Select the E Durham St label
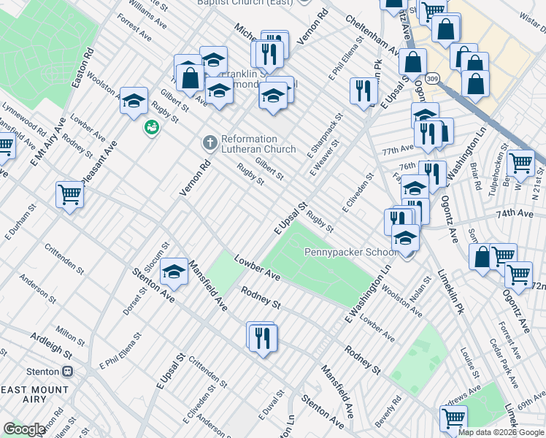The image size is (546, 438). point(20,222)
